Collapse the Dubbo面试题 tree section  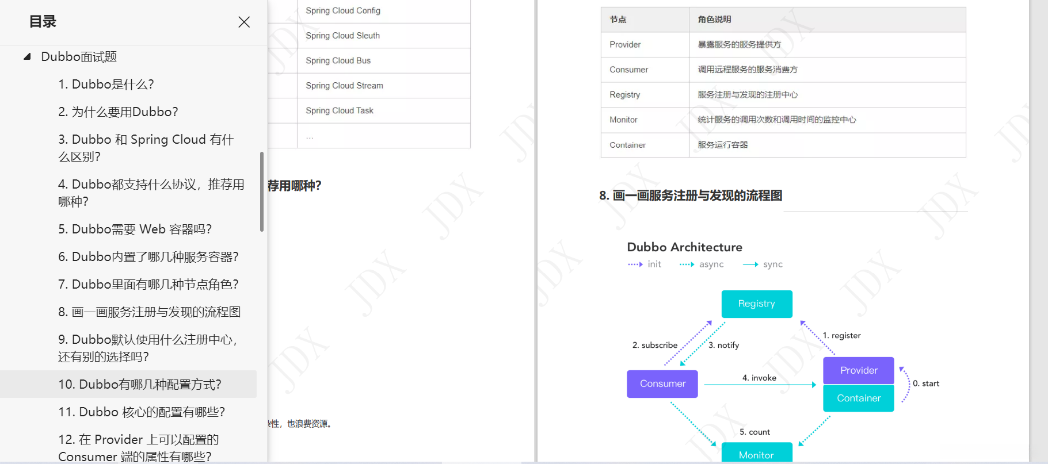(27, 56)
